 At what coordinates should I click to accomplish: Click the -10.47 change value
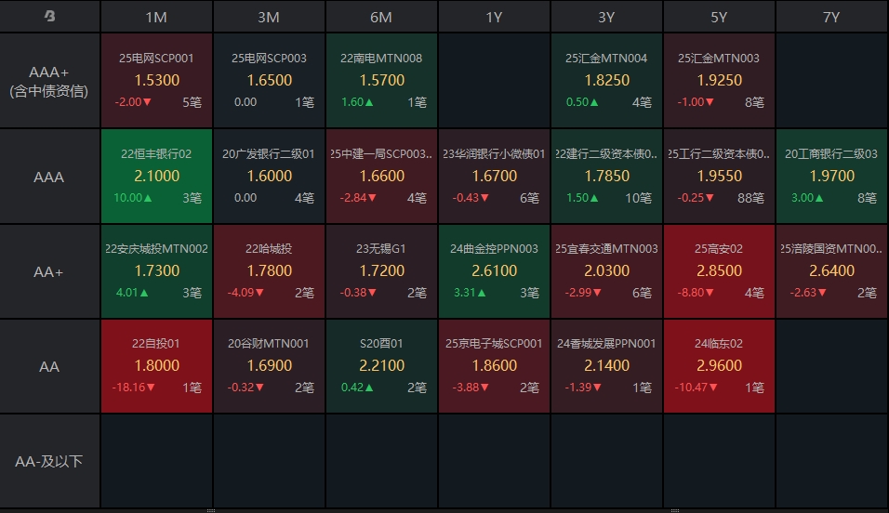(x=696, y=388)
